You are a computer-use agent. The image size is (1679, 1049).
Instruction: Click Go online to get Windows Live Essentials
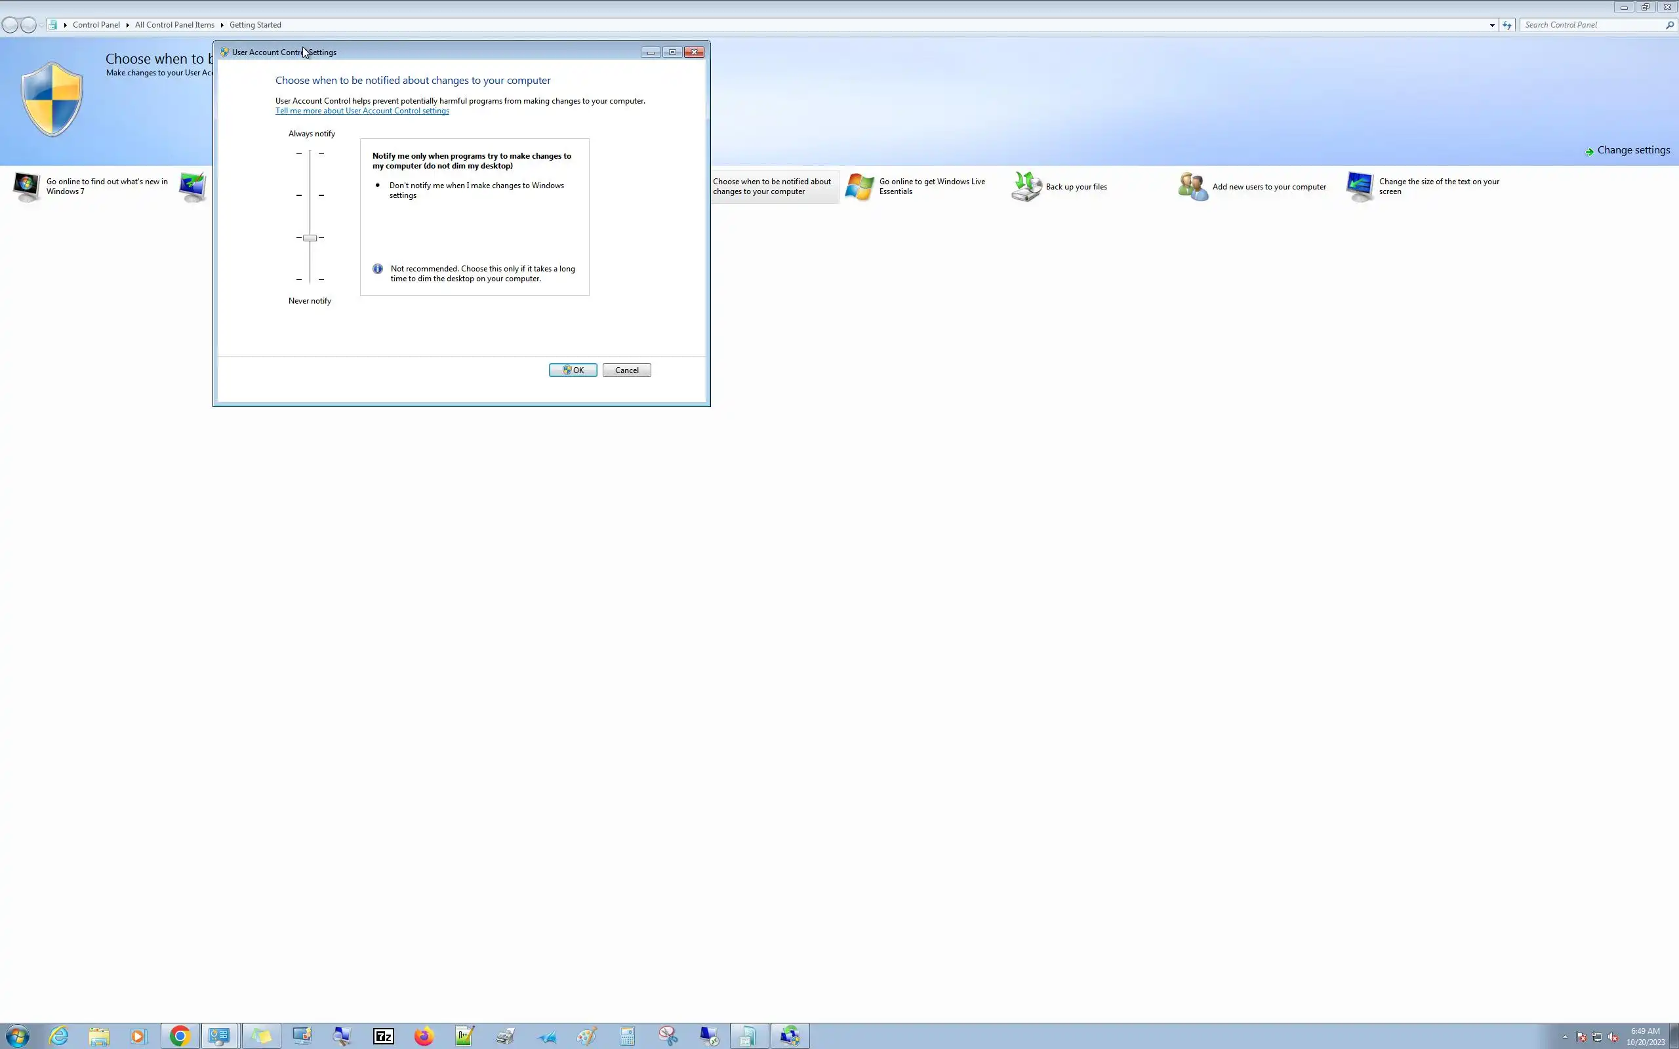coord(931,187)
